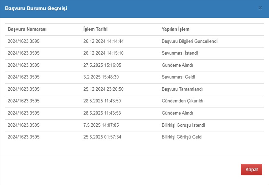The image size is (269, 185).
Task: Select the Başvuru Numarası column header
Action: point(27,29)
